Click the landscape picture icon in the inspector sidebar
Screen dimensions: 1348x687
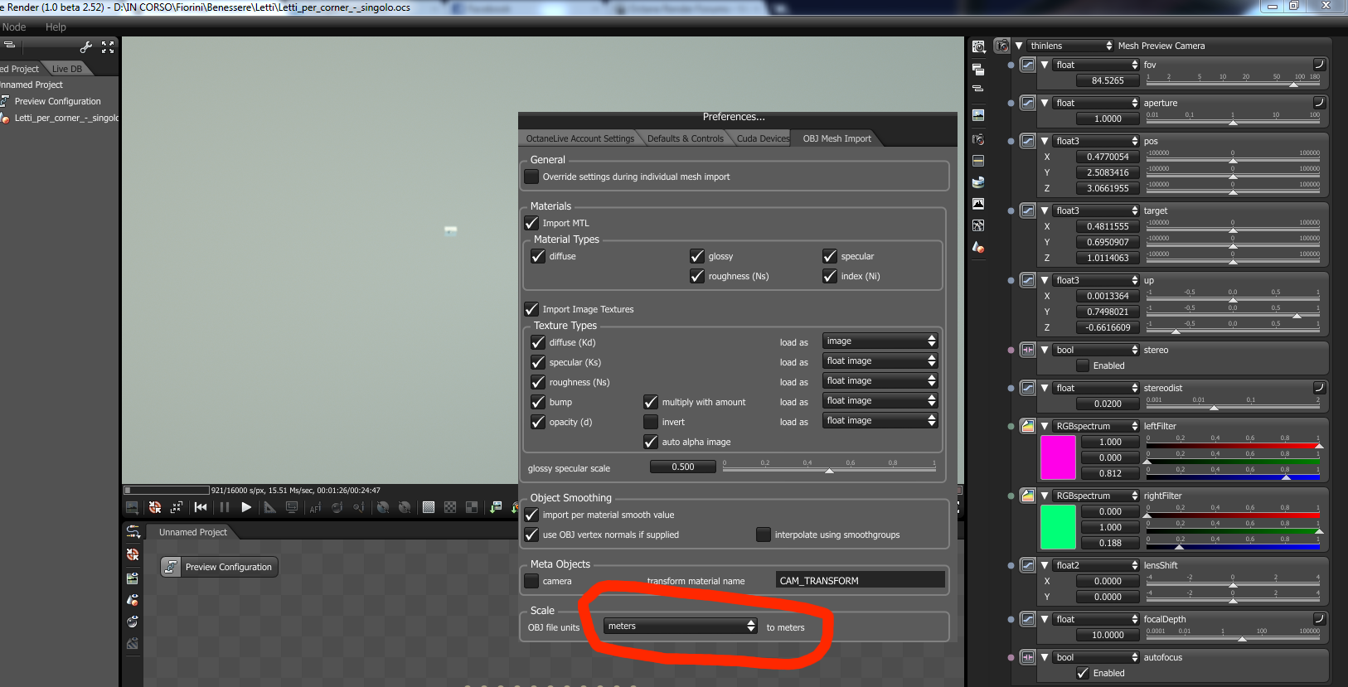[978, 115]
